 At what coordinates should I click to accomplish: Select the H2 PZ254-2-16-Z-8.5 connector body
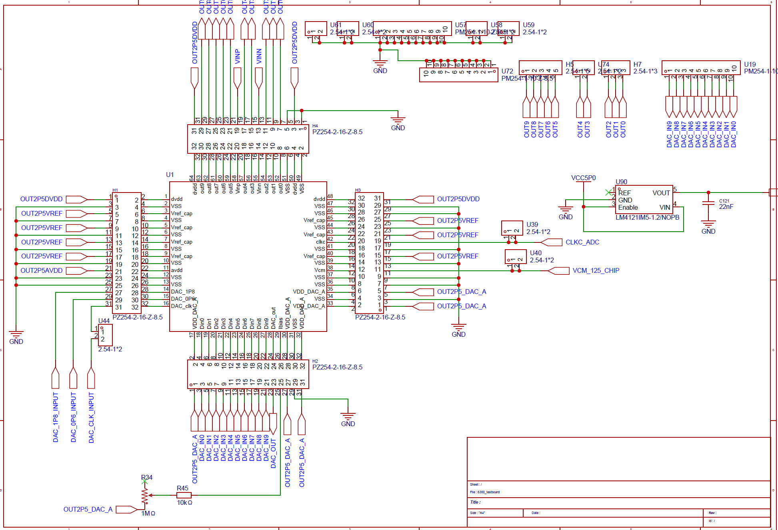click(248, 374)
